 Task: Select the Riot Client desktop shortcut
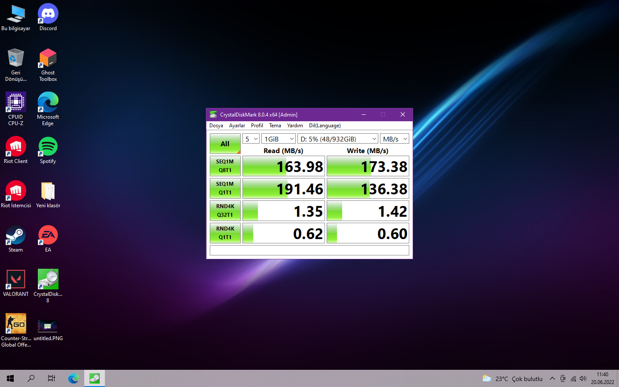16,150
